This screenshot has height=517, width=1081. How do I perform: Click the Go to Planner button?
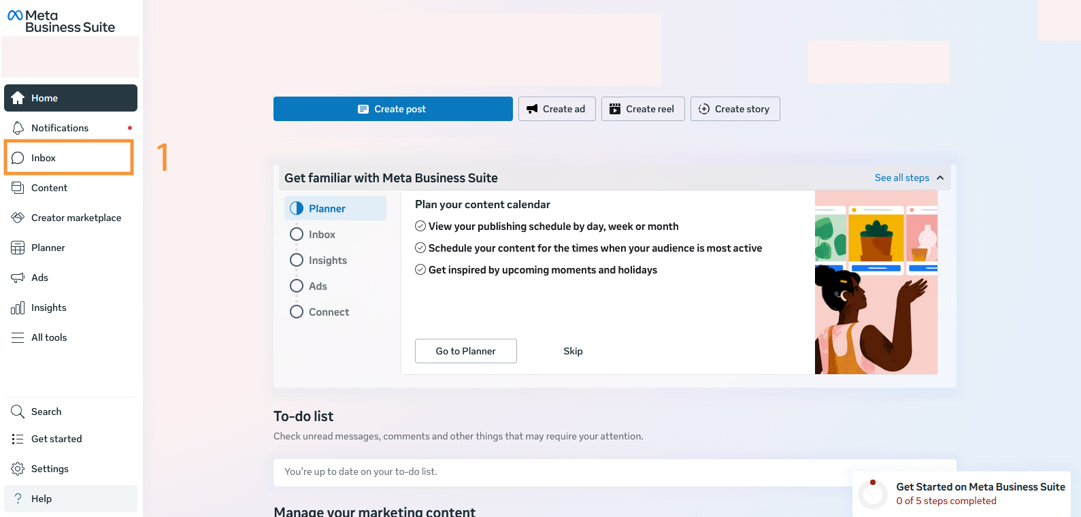tap(465, 351)
